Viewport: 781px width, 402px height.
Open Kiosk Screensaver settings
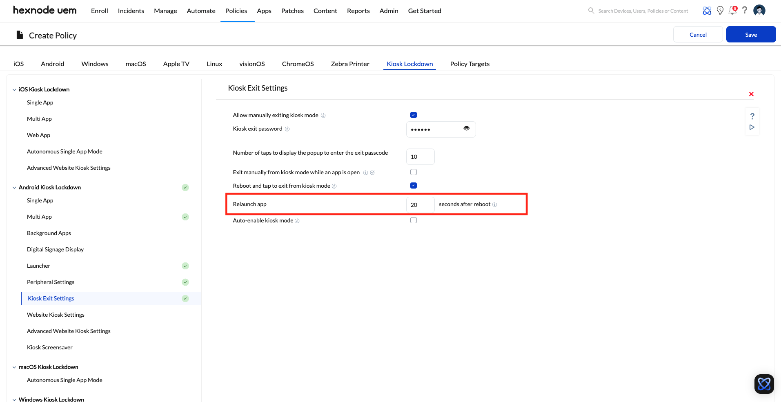pyautogui.click(x=49, y=347)
